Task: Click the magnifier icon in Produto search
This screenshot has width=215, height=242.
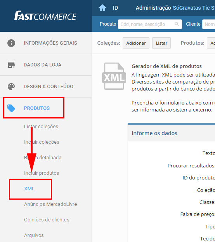Action: (177, 24)
